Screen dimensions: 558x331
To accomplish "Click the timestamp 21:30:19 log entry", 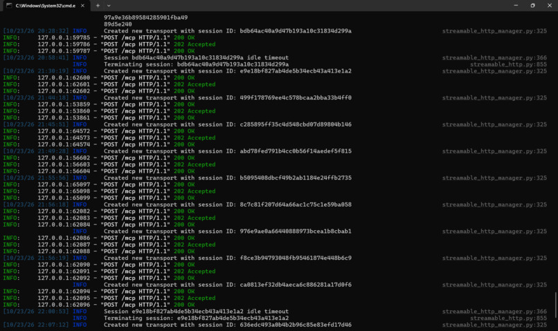I will (x=36, y=71).
